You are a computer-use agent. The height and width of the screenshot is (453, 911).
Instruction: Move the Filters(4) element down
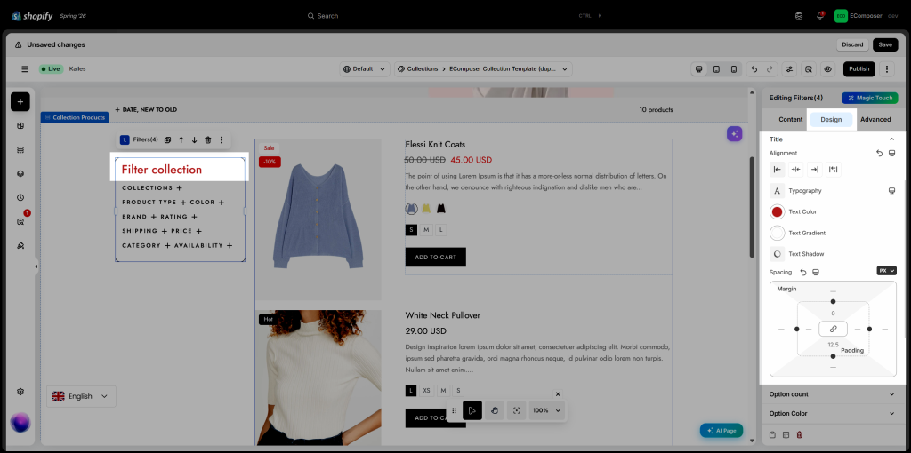195,139
